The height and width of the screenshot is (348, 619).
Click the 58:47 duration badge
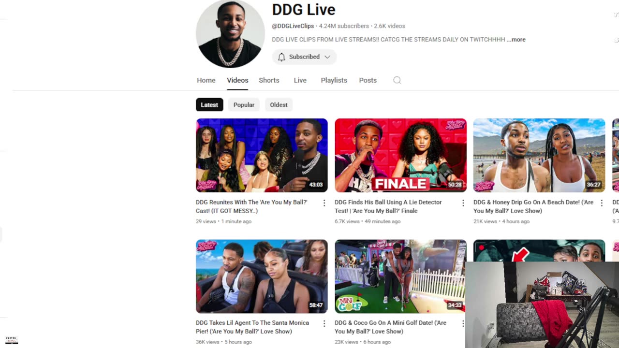(x=316, y=305)
